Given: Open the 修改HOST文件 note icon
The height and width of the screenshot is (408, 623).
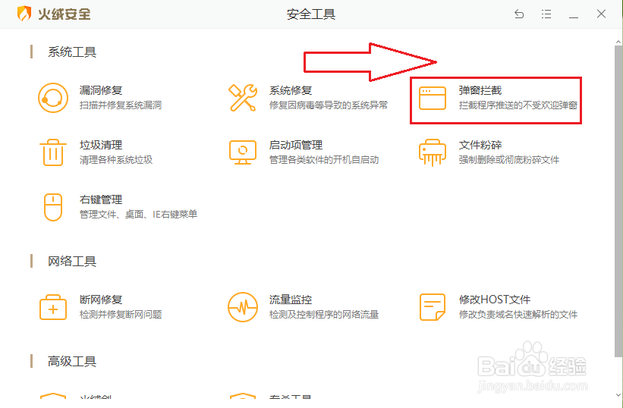Looking at the screenshot, I should tap(433, 307).
